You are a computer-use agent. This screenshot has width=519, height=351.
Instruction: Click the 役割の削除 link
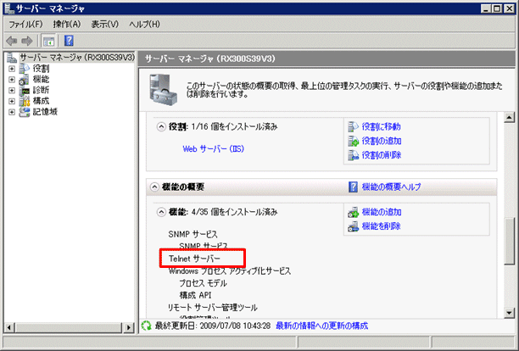click(x=382, y=155)
